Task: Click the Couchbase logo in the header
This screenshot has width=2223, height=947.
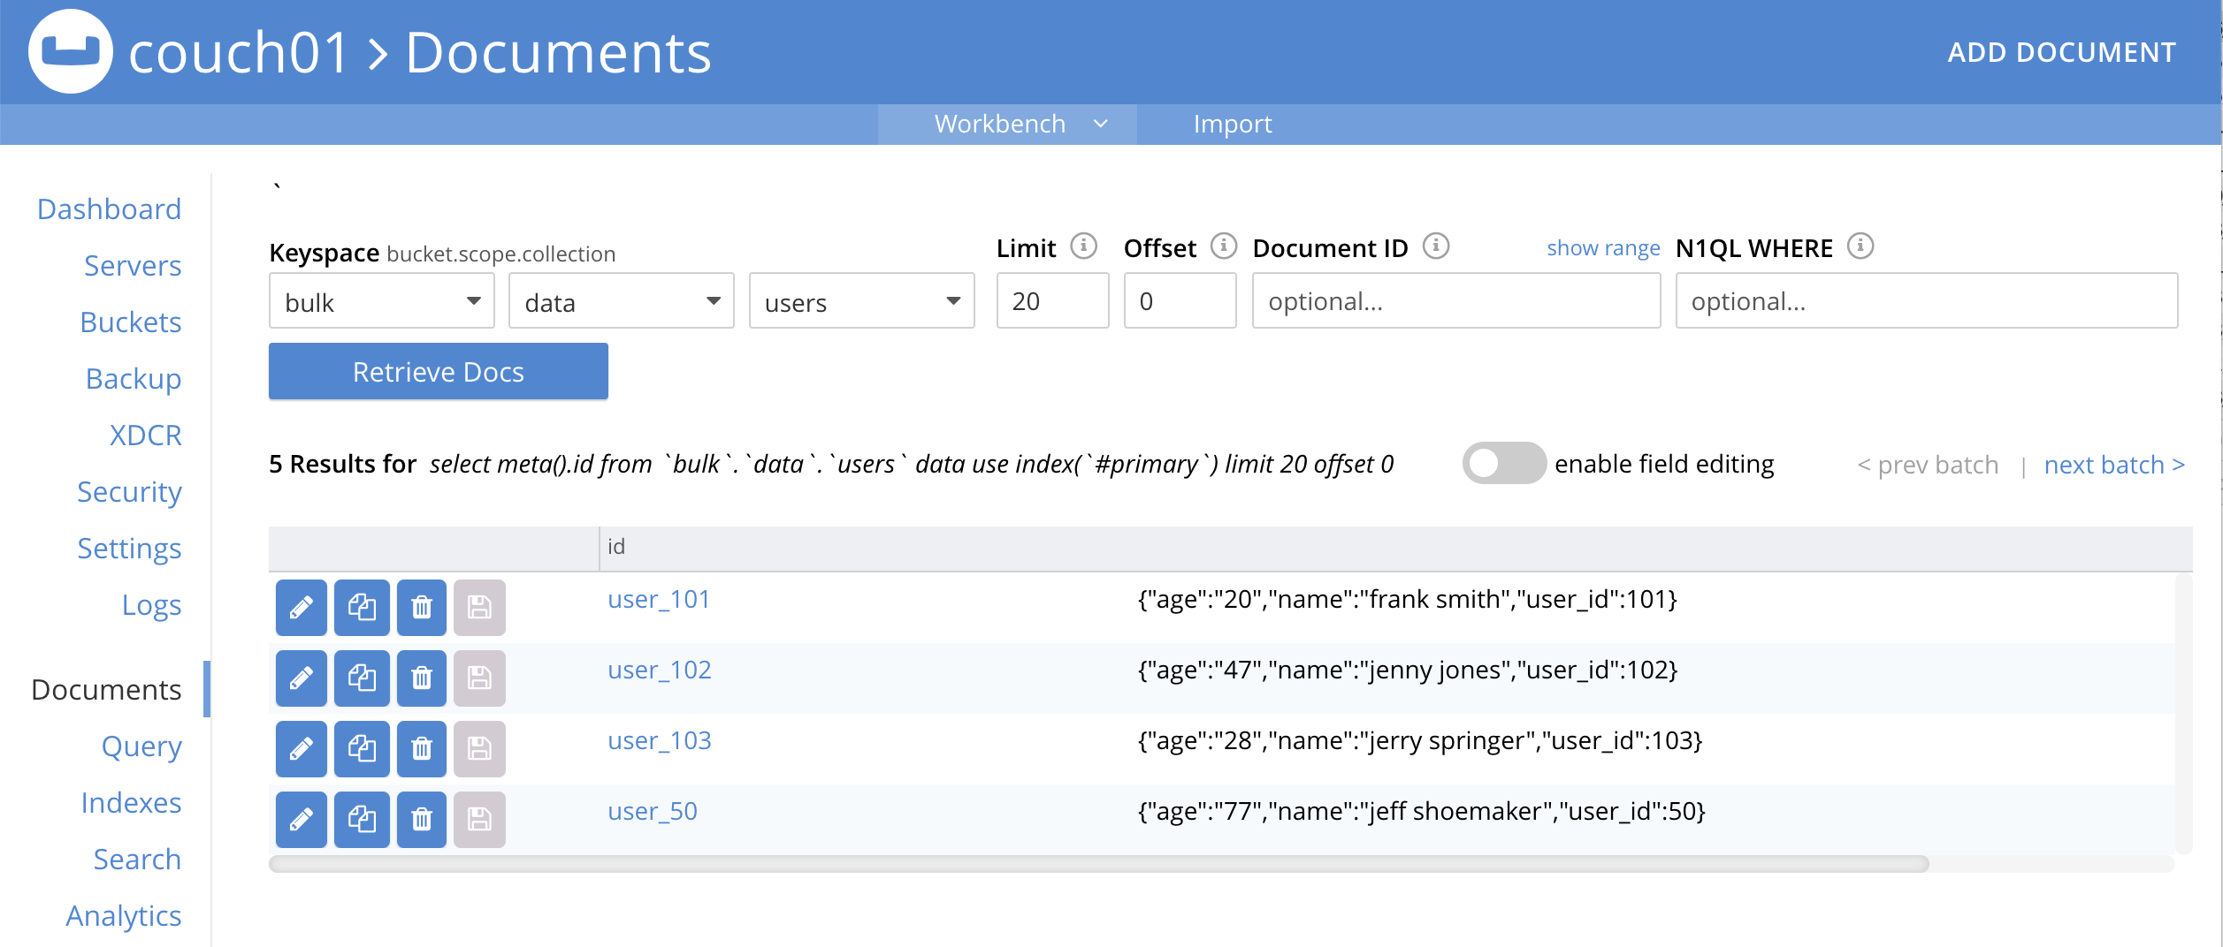Action: 69,51
